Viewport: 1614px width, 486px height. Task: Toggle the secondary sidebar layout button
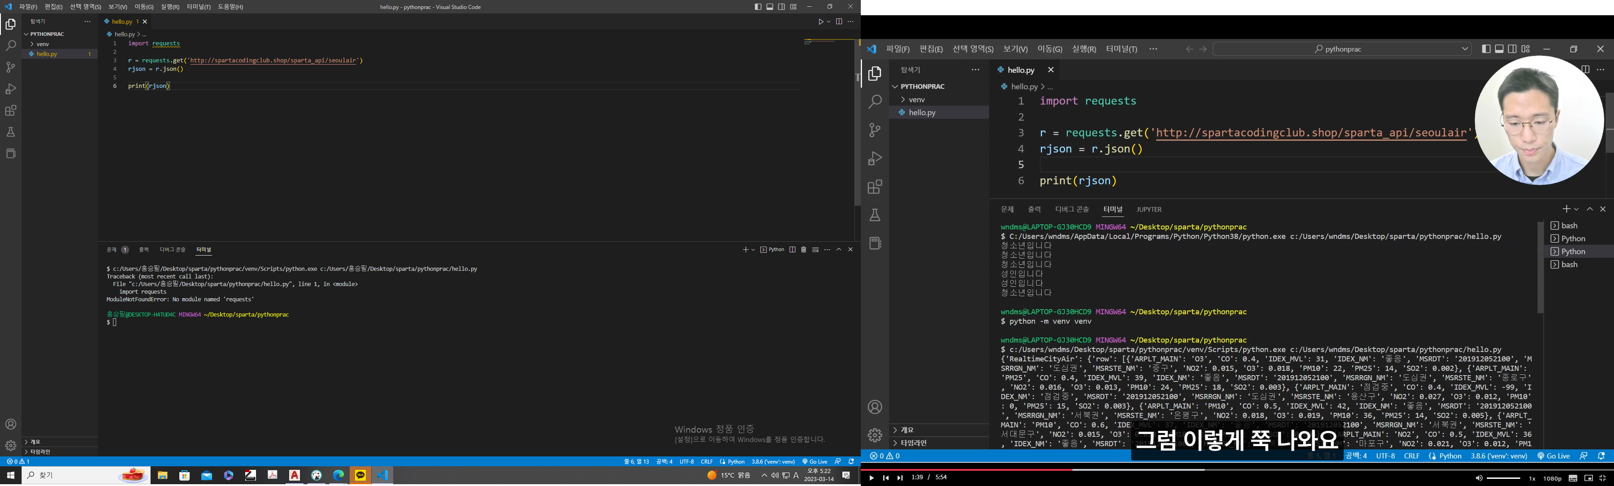[x=782, y=7]
